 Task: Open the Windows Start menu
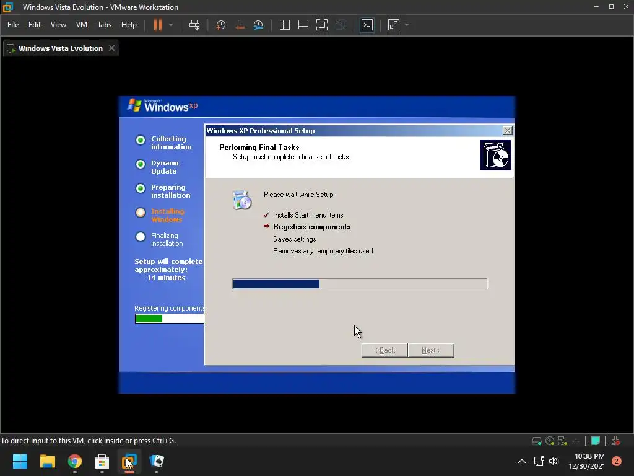pyautogui.click(x=20, y=461)
